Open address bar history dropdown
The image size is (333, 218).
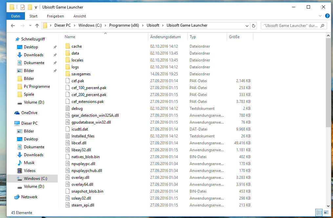(247, 26)
